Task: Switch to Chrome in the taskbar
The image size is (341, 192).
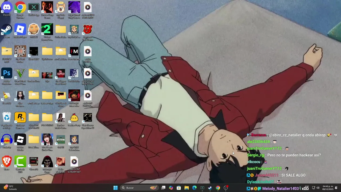Action: [x=218, y=188]
